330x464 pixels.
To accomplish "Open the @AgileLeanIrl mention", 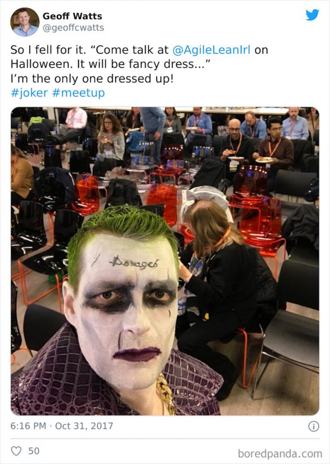I will click(211, 50).
